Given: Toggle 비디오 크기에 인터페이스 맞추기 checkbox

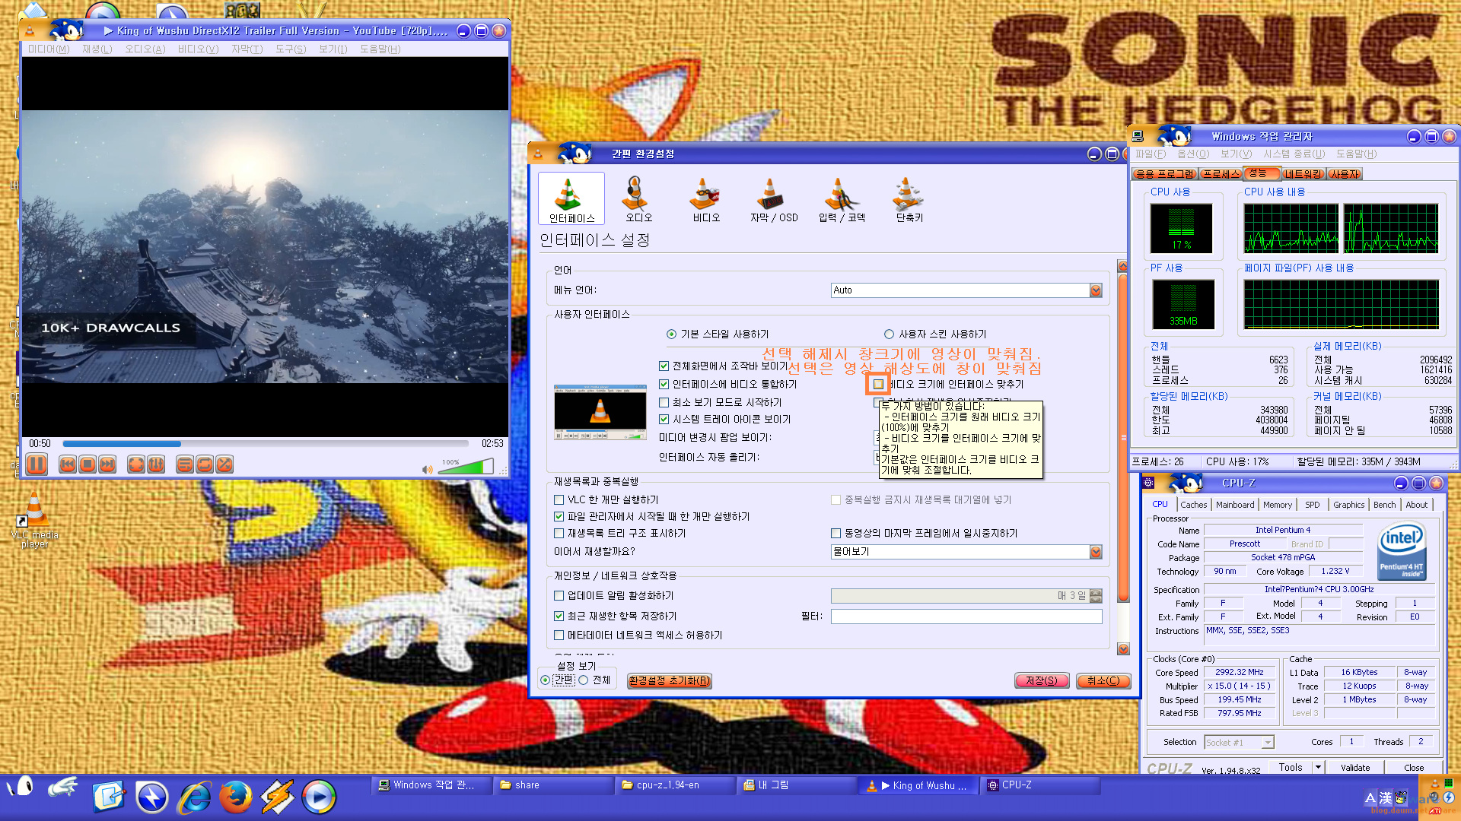Looking at the screenshot, I should (878, 384).
